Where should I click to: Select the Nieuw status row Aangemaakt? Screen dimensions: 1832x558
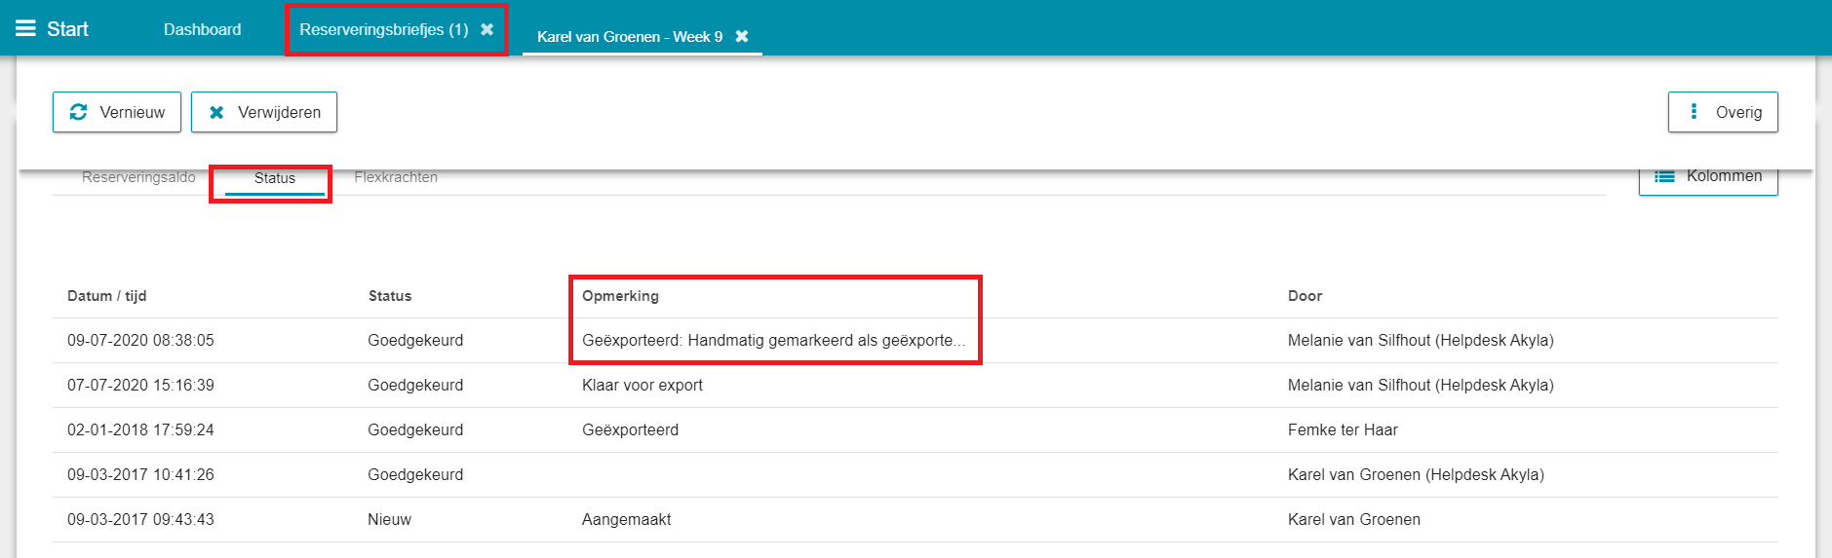pyautogui.click(x=916, y=519)
